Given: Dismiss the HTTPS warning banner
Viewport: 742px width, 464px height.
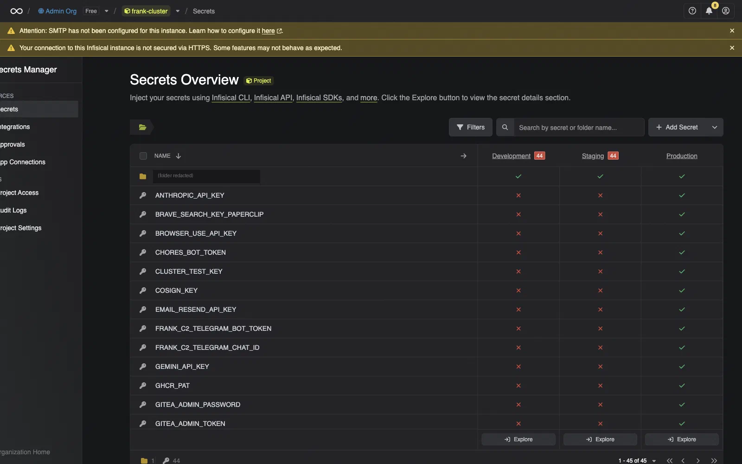Looking at the screenshot, I should pos(732,48).
